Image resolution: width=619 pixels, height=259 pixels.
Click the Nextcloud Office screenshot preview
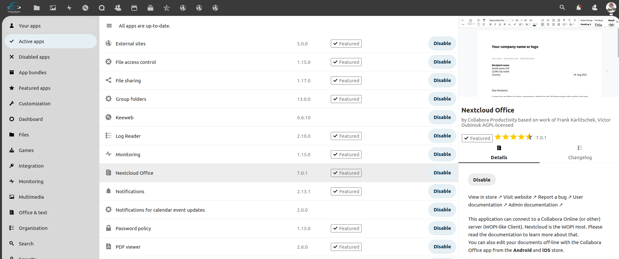539,57
